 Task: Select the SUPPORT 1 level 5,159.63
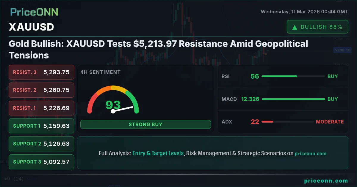[x=41, y=126]
